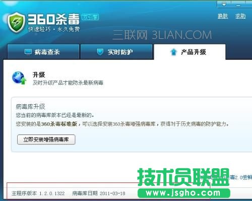The height and width of the screenshot is (201, 252).
Task: Click the monitor icon on 病毒查杀 tab
Action: [28, 52]
